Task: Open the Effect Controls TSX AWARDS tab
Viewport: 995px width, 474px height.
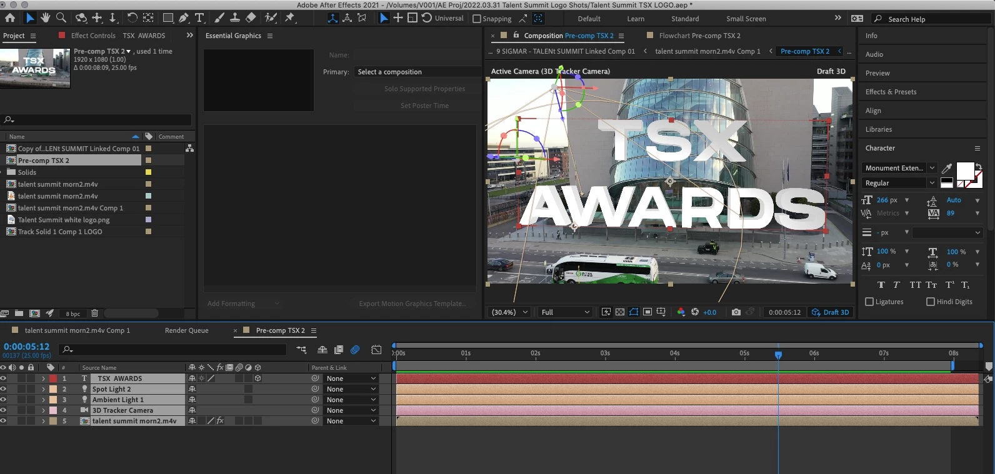Action: (118, 36)
